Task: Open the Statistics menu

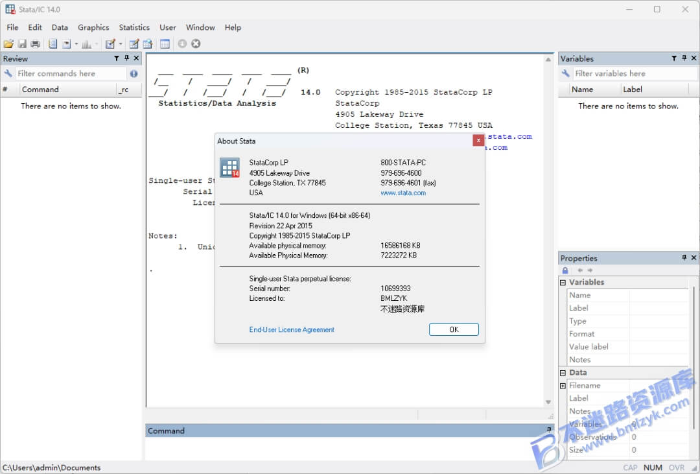Action: click(x=134, y=27)
